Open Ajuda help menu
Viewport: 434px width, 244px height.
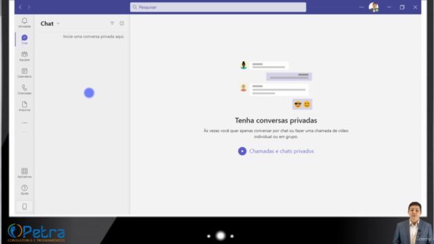point(24,190)
